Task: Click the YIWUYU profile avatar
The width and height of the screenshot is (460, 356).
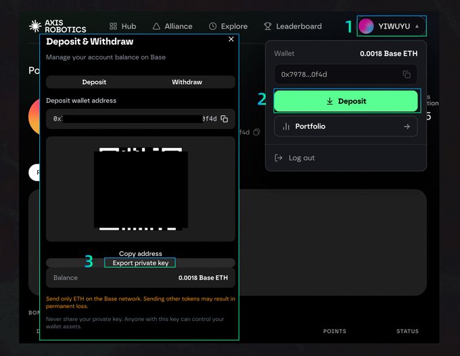Action: pyautogui.click(x=366, y=26)
